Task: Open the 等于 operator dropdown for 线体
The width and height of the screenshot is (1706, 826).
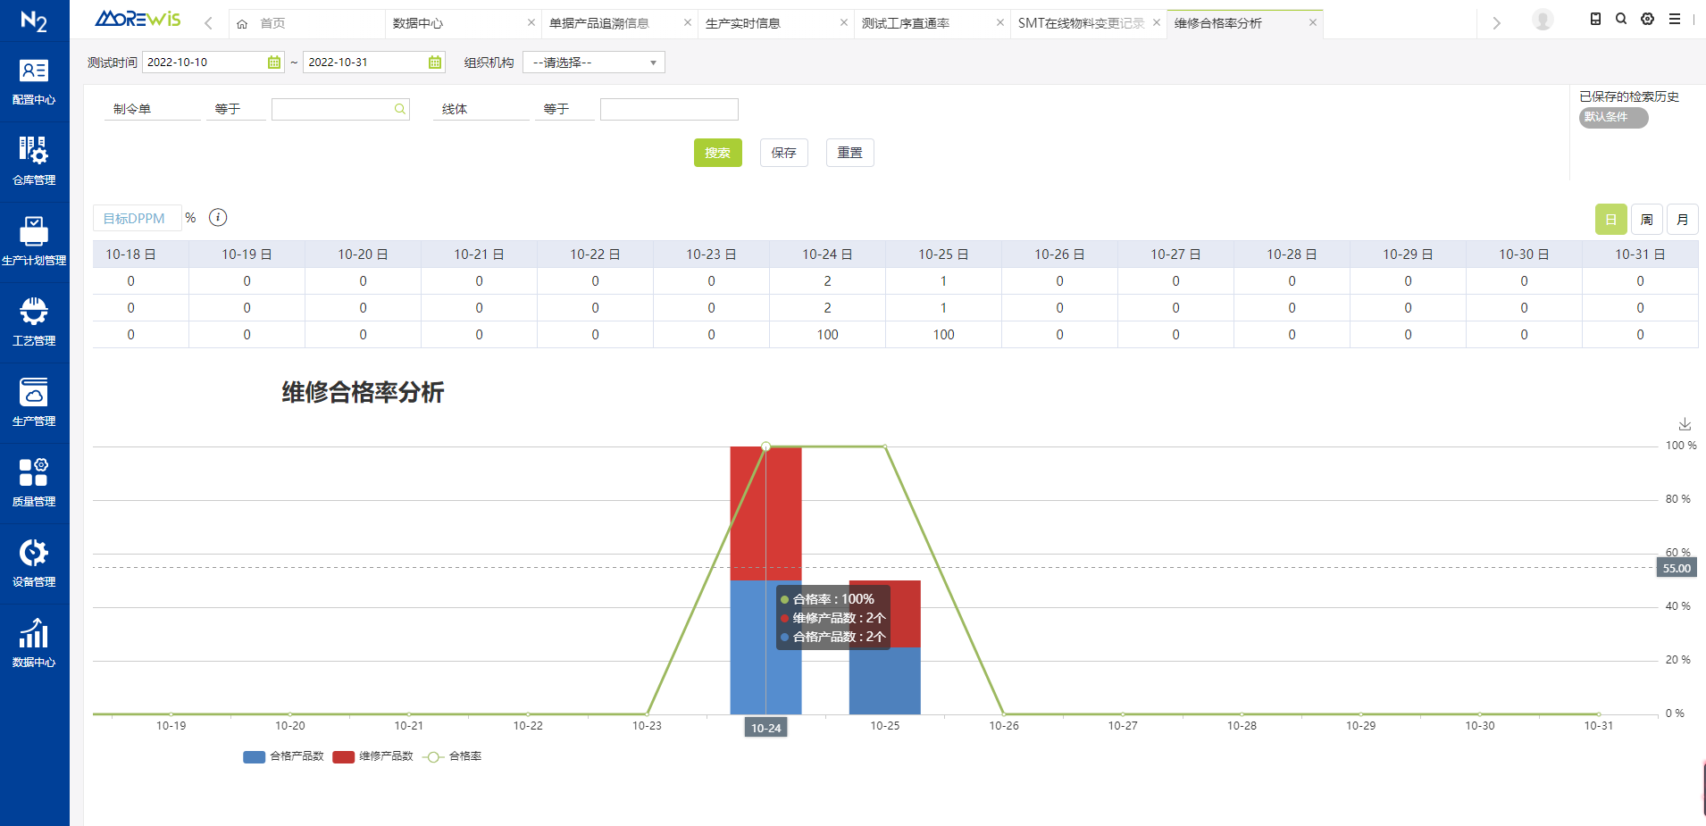Action: (x=564, y=109)
